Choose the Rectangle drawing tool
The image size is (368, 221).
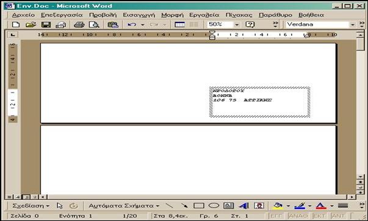[x=198, y=206]
